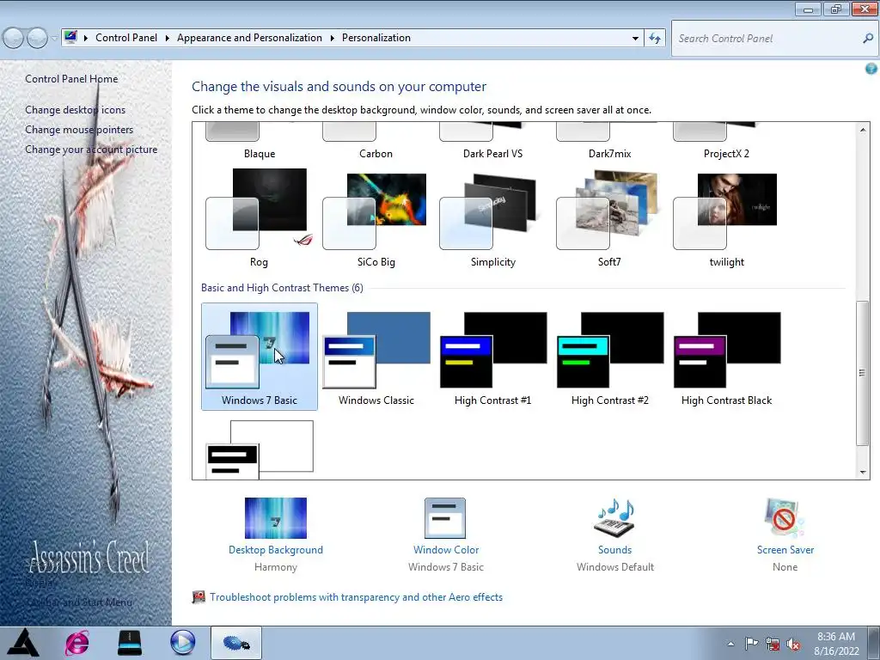
Task: Choose High Contrast #2 theme
Action: [609, 357]
